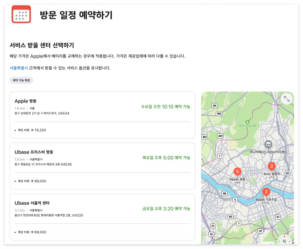The image size is (303, 249).
Task: Click route 363 shield on map
Action: [204, 137]
